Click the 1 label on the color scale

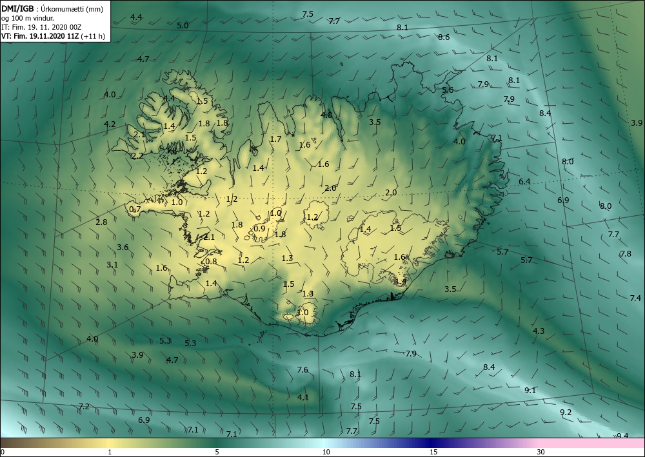point(110,452)
